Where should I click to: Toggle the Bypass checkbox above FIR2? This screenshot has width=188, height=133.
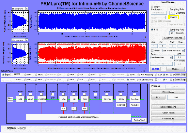point(95,94)
